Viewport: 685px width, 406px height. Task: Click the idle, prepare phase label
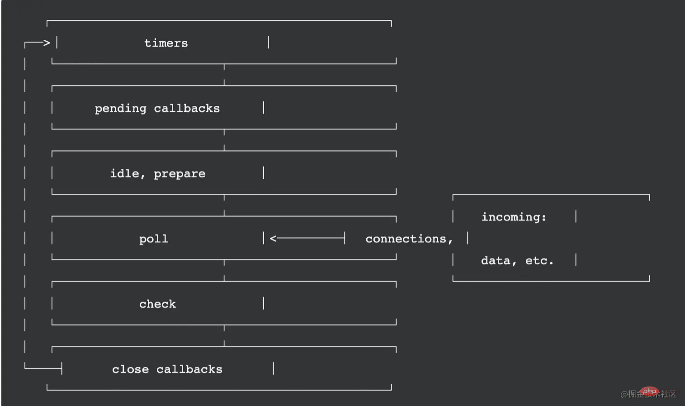(x=158, y=174)
